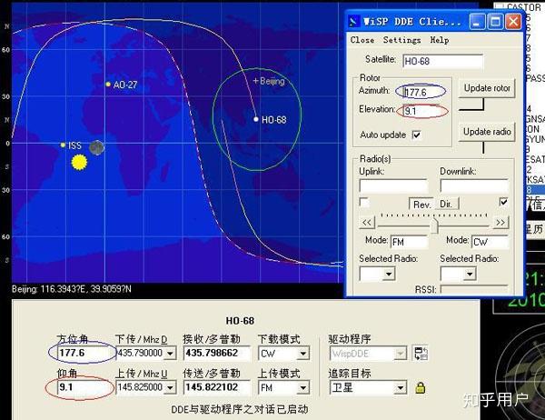Click the Rev. button
The image size is (545, 420).
[x=421, y=204]
